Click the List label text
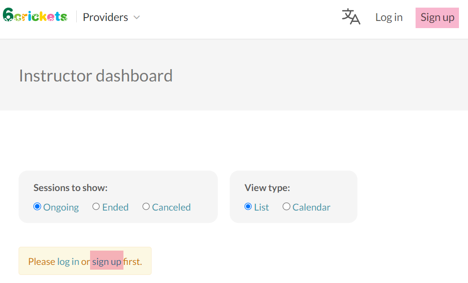The height and width of the screenshot is (283, 468). (x=261, y=207)
